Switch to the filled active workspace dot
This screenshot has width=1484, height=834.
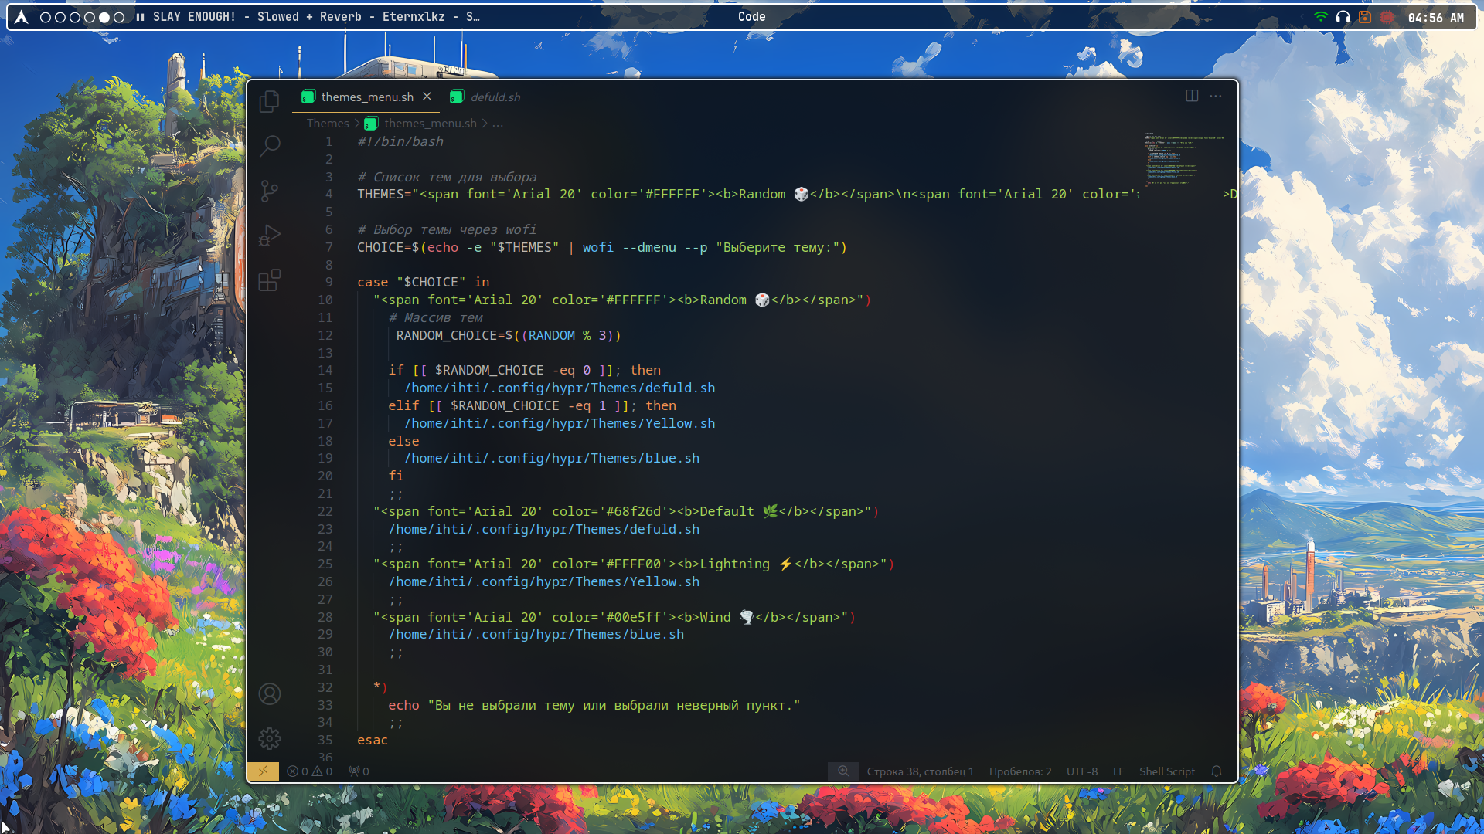pos(104,17)
